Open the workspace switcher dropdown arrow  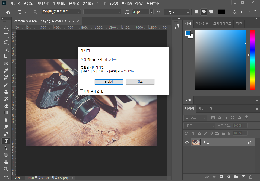tap(249, 12)
